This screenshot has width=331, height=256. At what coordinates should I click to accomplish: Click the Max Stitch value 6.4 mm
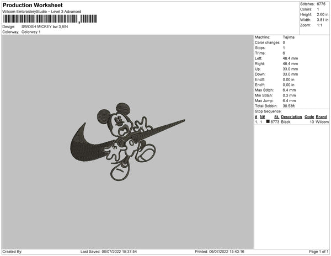click(x=289, y=90)
